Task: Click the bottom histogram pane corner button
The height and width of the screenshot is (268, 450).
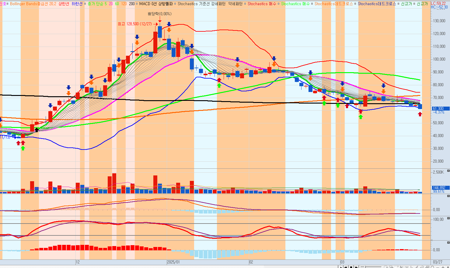Action: click(448, 242)
